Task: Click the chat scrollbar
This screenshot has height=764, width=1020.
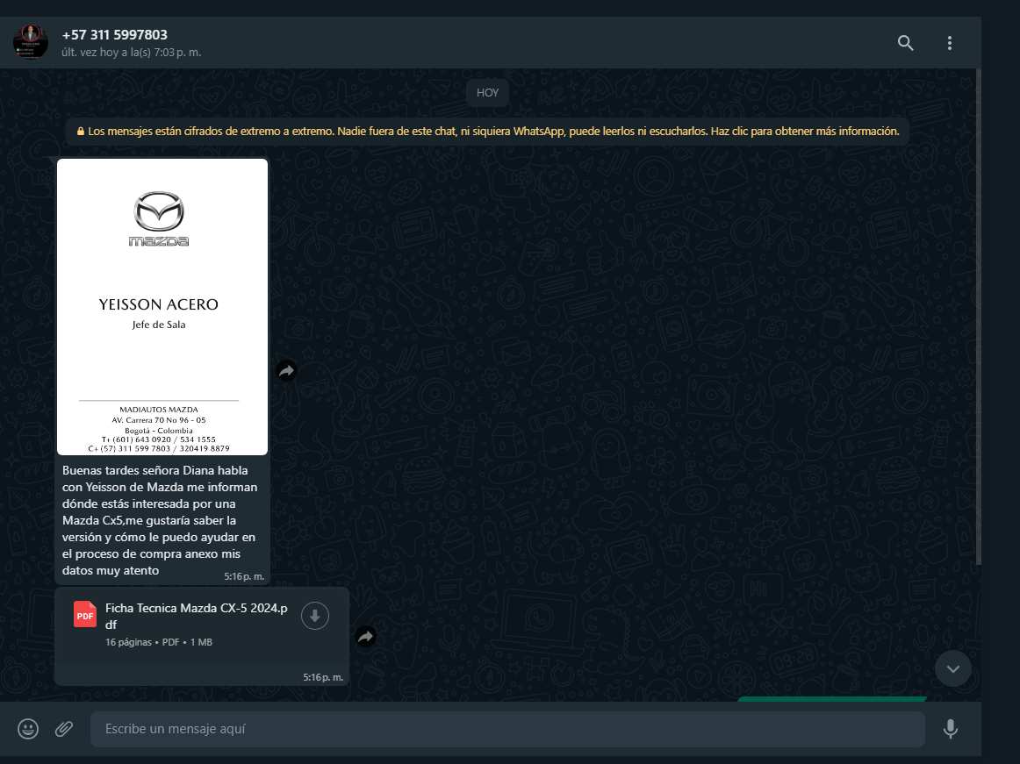Action: click(x=978, y=317)
